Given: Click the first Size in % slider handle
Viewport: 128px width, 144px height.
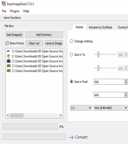Looking at the screenshot, I should click(x=98, y=54).
